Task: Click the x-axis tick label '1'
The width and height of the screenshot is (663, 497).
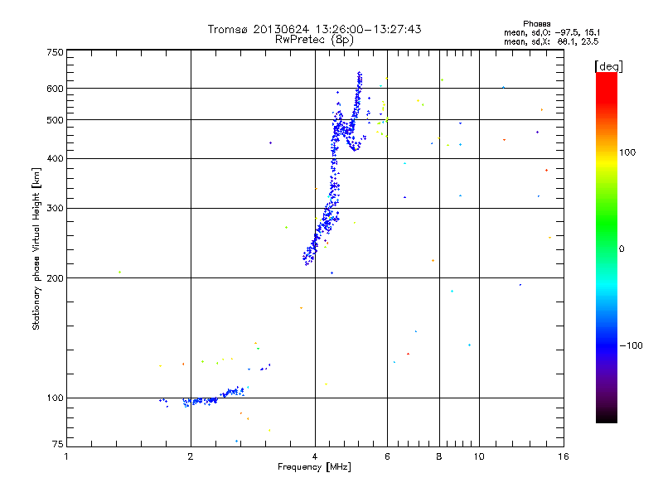Action: pyautogui.click(x=66, y=456)
